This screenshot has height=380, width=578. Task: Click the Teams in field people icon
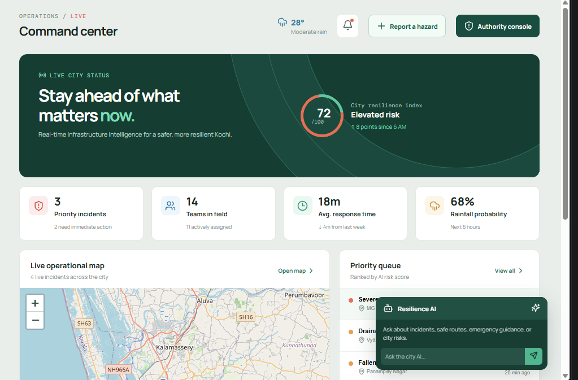point(170,206)
